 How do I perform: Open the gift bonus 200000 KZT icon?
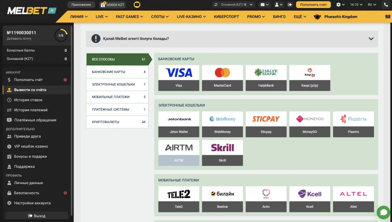(x=113, y=5)
